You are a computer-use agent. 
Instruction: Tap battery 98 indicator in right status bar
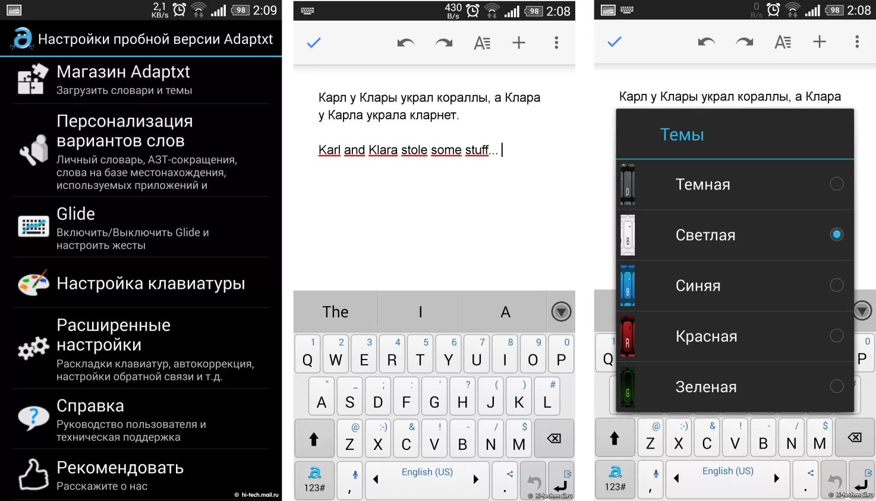[x=834, y=10]
